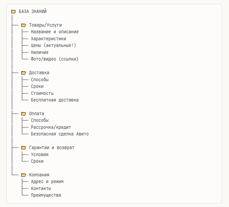Viewport: 229px width, 207px height.
Task: Click the Гарантии и возврат folder icon
Action: (x=24, y=148)
